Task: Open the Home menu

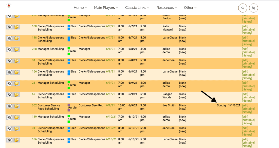Action: [x=80, y=8]
